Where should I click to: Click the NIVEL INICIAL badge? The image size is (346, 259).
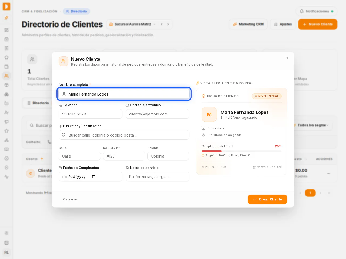(x=267, y=96)
